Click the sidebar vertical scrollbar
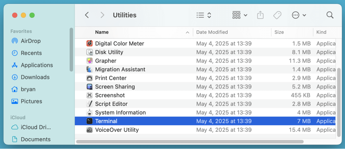This screenshot has height=149, width=345. coord(71,50)
